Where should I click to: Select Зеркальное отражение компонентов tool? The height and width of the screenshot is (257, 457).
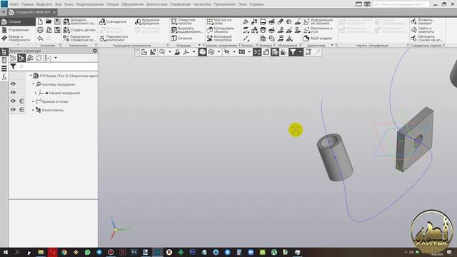click(x=79, y=38)
